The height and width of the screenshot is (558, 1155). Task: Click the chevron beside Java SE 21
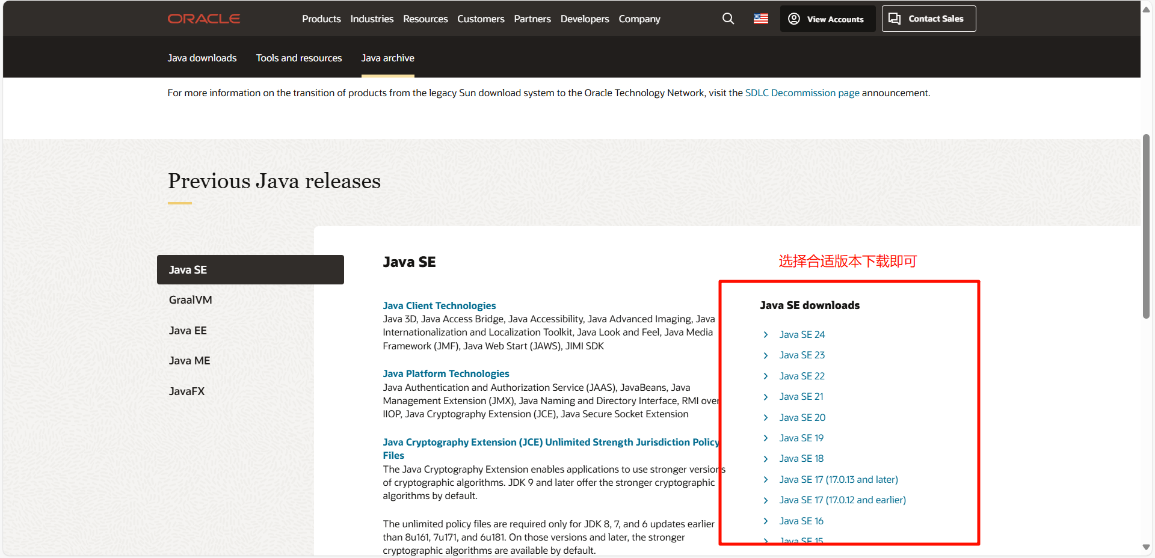click(x=766, y=397)
